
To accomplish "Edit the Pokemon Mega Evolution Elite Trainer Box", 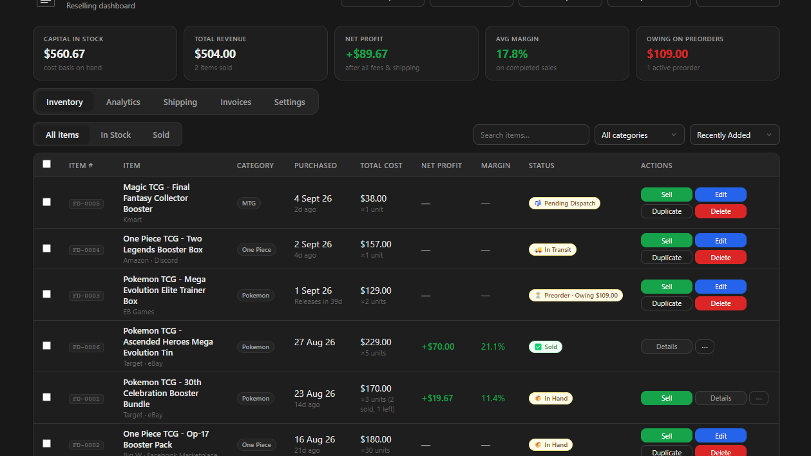I will coord(721,287).
